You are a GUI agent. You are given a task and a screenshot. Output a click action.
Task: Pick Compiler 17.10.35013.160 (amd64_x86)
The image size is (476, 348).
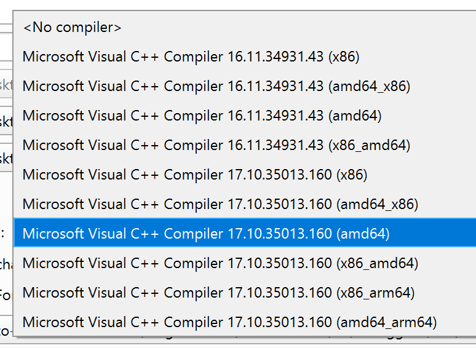pyautogui.click(x=245, y=204)
